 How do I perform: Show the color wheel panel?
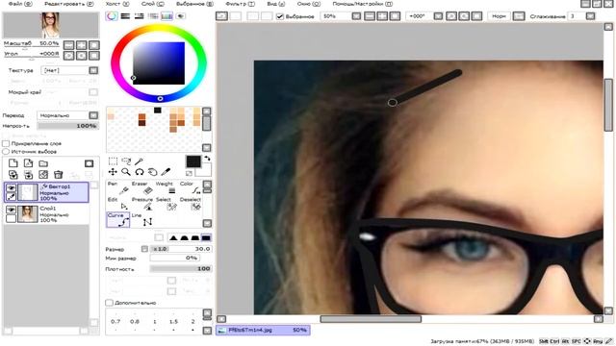(112, 16)
